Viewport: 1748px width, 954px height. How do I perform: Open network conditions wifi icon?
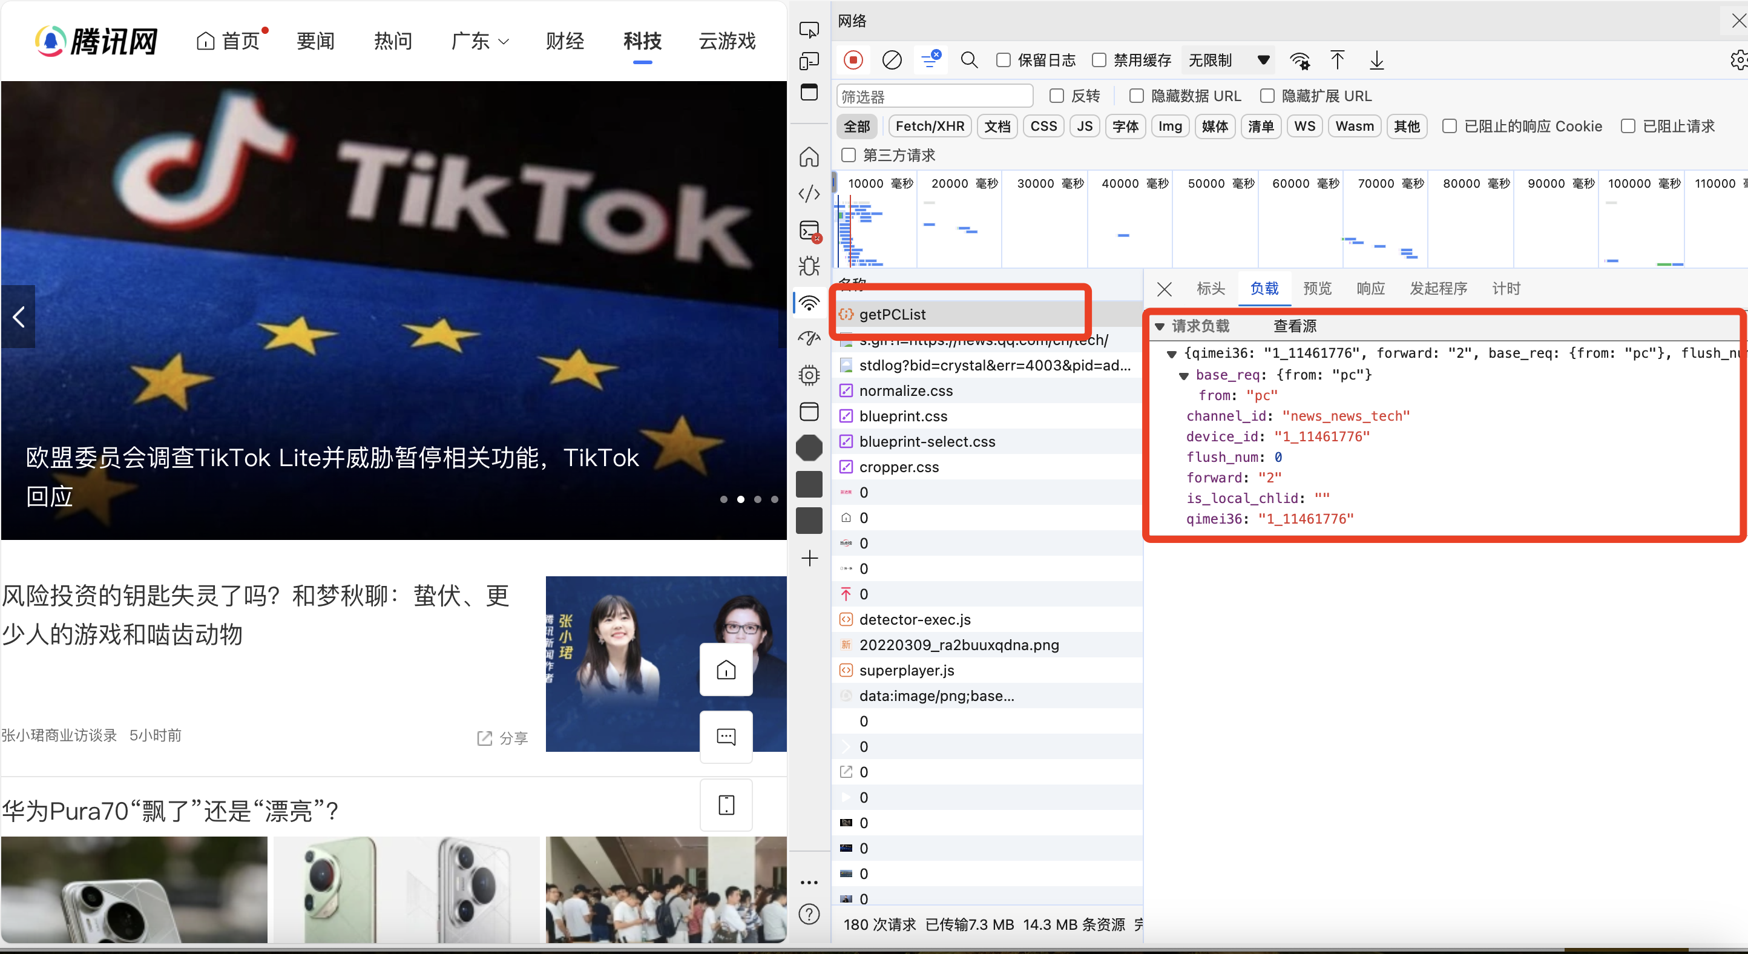[1299, 61]
